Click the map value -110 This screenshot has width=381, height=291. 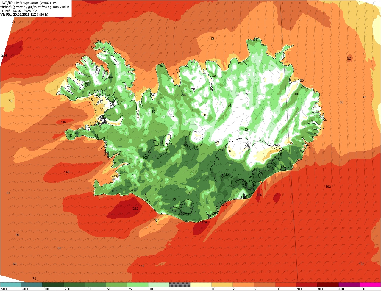(x=113, y=191)
